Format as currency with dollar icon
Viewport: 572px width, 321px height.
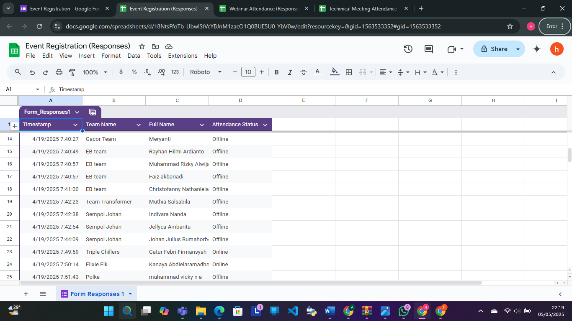click(121, 72)
